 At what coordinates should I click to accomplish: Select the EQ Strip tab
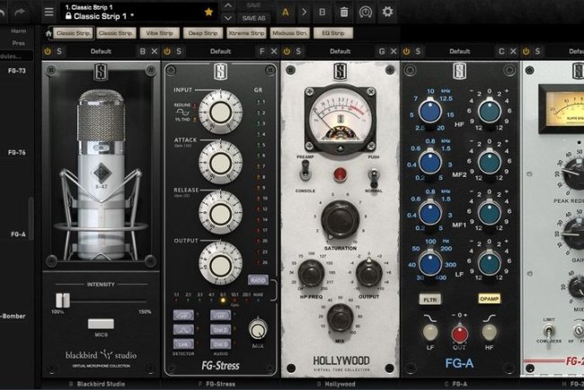pos(333,33)
